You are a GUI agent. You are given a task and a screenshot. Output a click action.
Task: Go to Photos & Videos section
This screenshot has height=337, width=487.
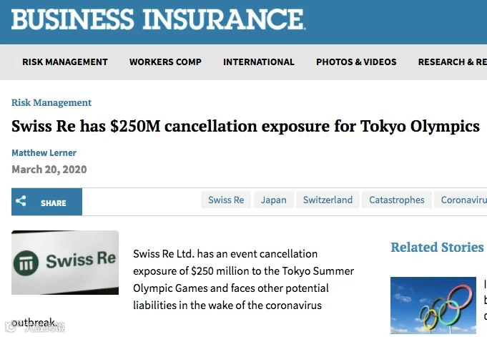[356, 62]
